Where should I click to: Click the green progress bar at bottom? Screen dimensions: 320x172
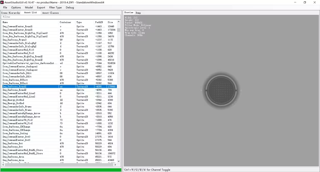point(61,170)
